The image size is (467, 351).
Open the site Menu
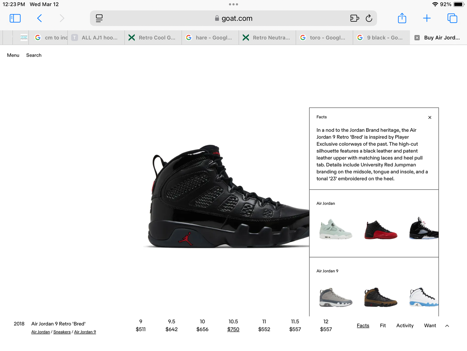coord(13,55)
